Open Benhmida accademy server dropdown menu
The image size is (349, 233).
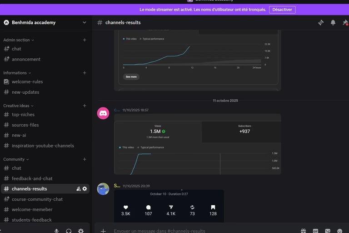tap(85, 22)
